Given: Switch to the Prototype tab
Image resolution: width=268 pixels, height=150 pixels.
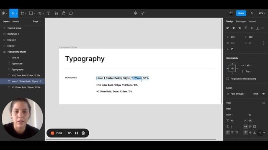Looking at the screenshot, I should (241, 21).
